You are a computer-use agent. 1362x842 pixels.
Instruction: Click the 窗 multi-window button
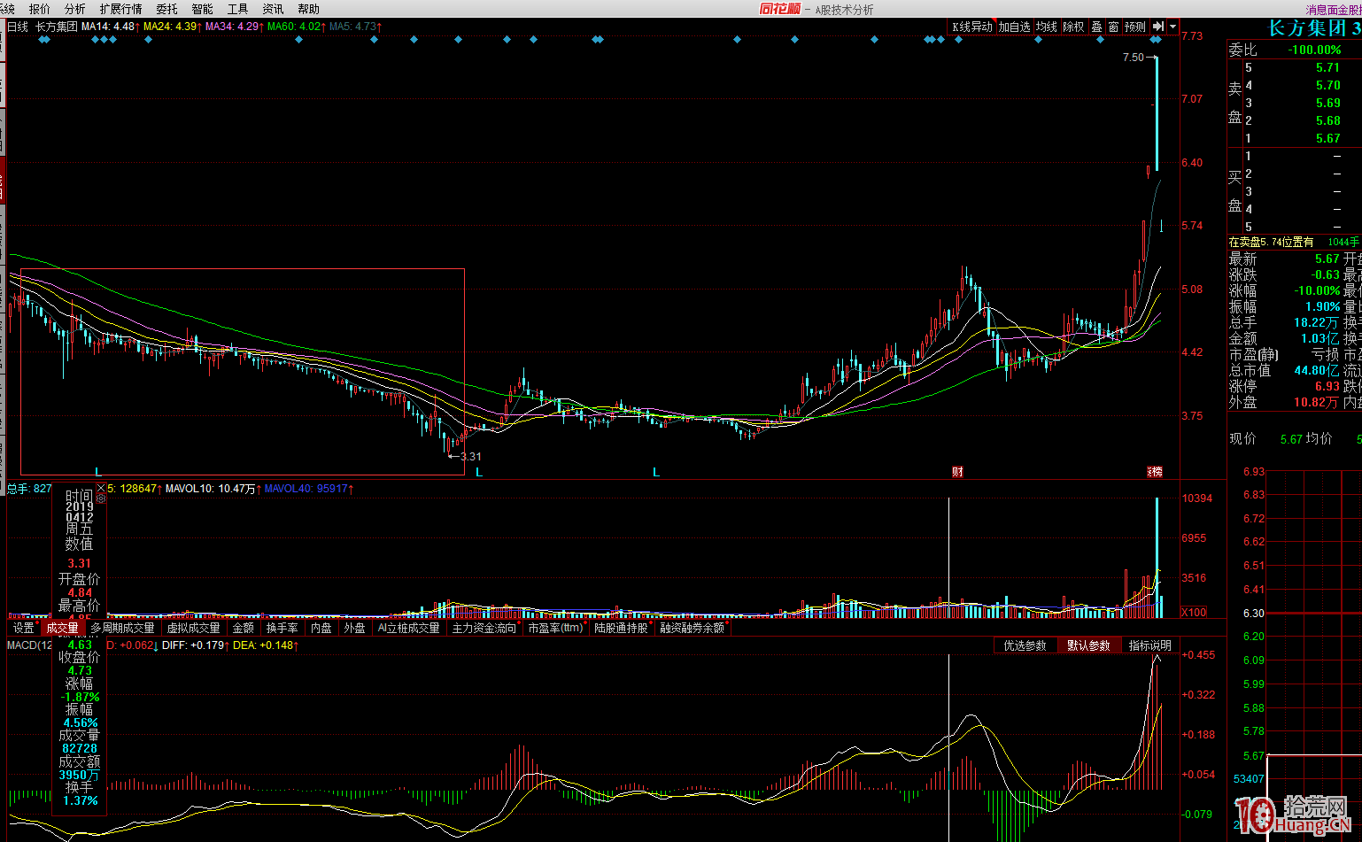point(1113,27)
